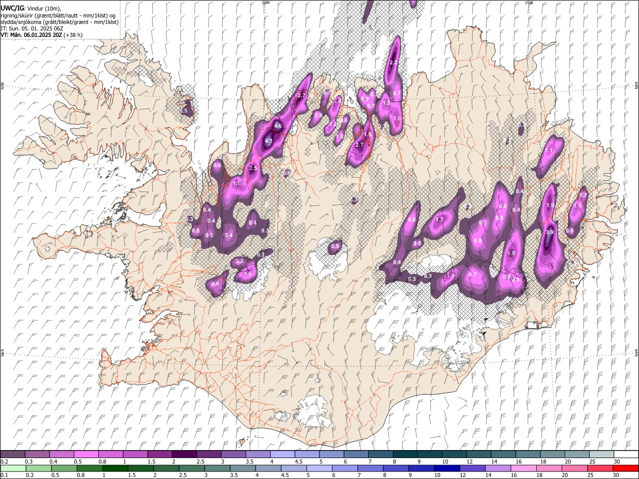
Task: Click the deep blue 10 swatch in green legend row
Action: click(x=446, y=468)
